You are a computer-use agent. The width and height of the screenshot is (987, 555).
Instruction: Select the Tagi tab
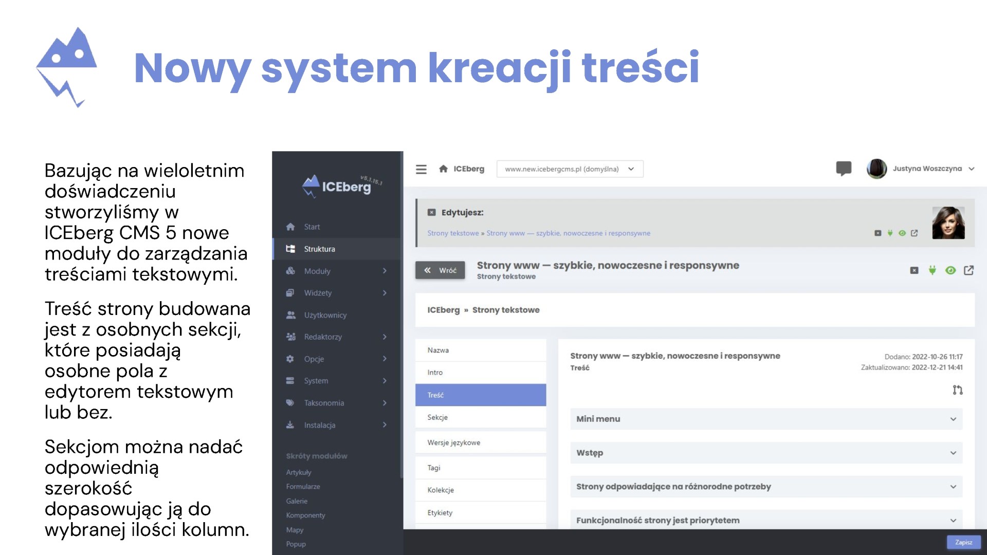point(481,468)
